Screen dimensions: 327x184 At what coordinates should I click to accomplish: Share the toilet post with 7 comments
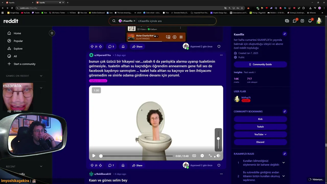tap(137, 165)
